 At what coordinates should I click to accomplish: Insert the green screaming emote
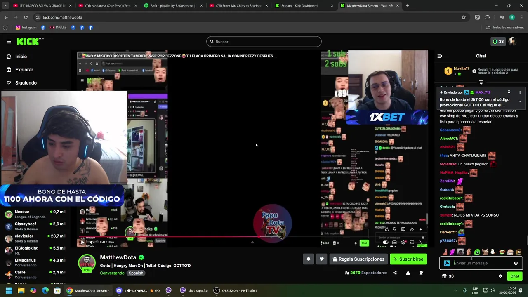(x=477, y=252)
